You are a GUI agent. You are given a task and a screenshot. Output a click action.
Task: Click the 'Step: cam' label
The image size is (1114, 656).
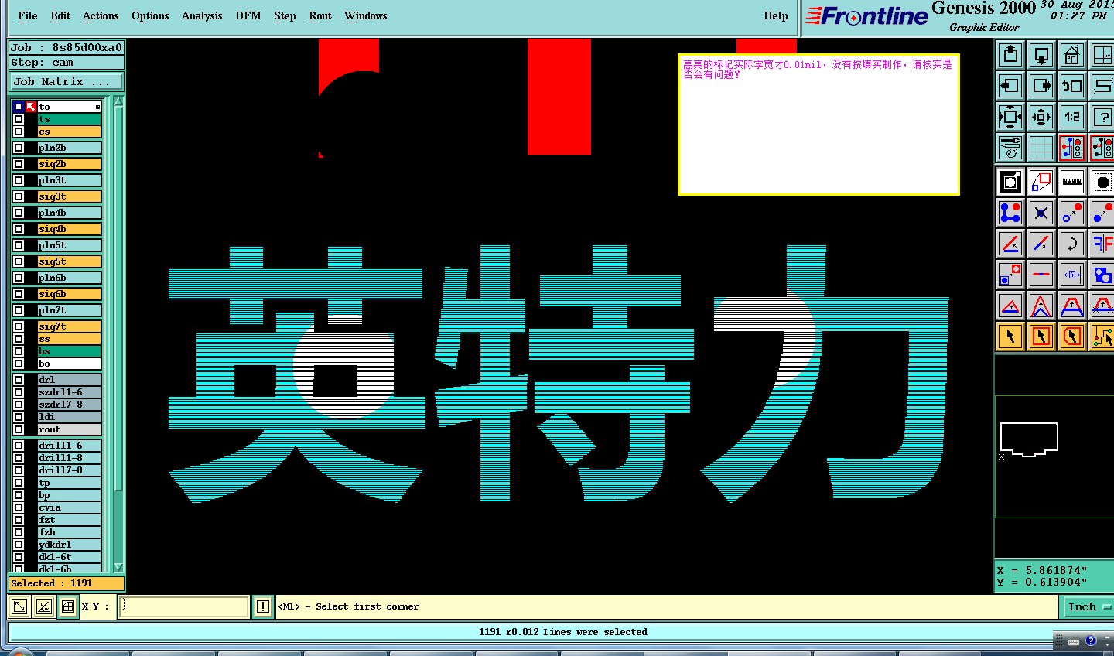tap(67, 63)
